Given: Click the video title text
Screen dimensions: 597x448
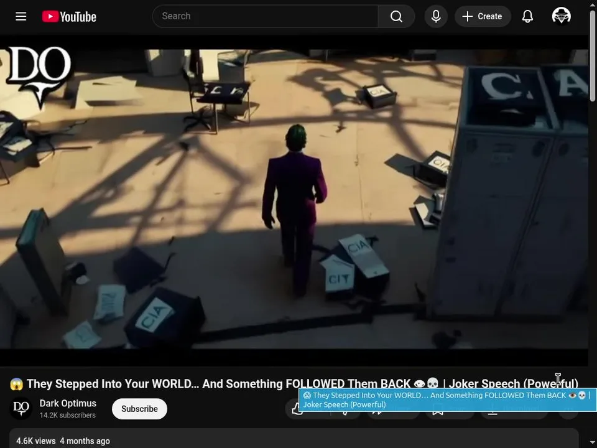Looking at the screenshot, I should coord(294,383).
